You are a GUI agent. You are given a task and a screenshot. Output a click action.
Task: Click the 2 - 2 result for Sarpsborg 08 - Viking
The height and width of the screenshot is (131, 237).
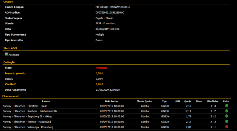pos(213,116)
